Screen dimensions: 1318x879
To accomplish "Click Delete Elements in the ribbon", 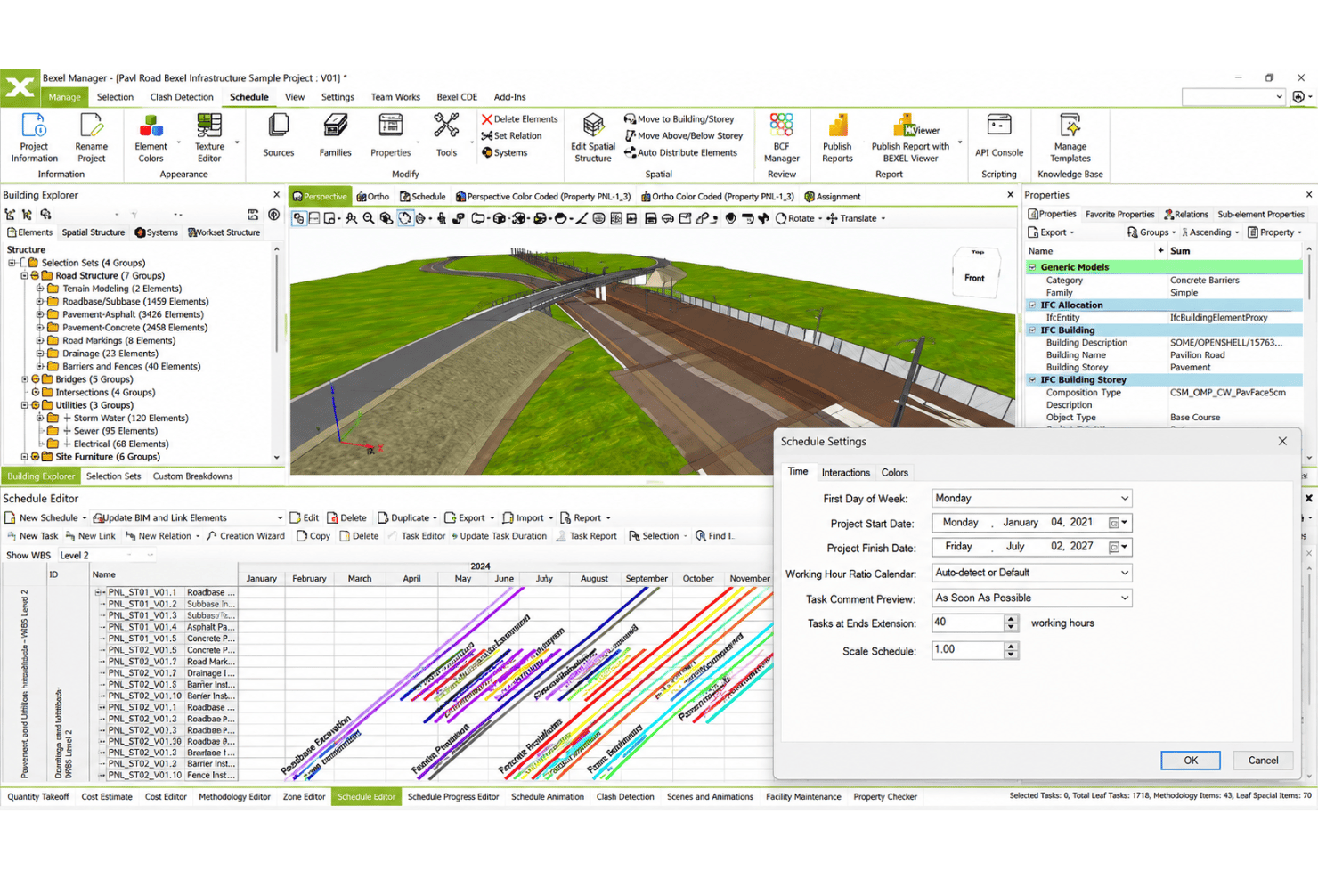I will point(519,119).
